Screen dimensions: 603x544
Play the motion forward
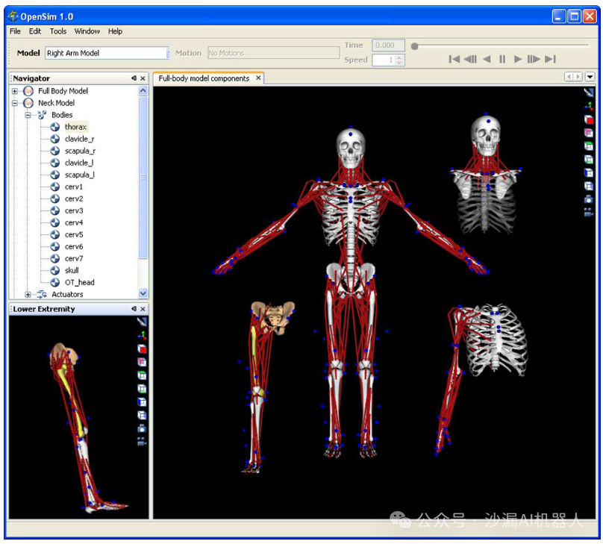(518, 59)
